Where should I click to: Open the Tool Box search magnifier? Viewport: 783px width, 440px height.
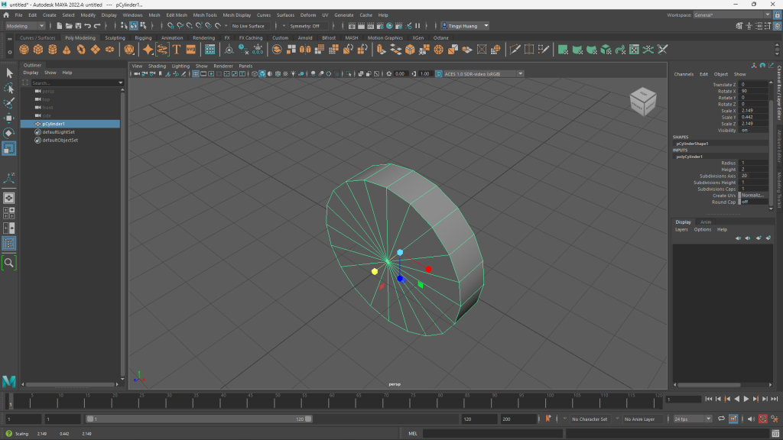[9, 263]
